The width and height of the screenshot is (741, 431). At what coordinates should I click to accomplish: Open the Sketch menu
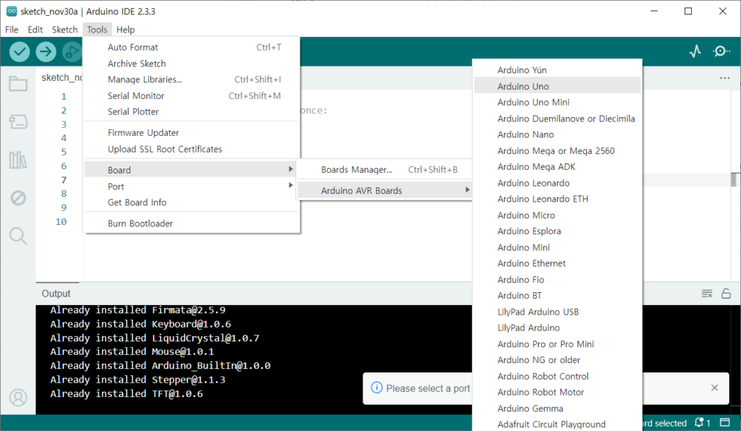[64, 29]
